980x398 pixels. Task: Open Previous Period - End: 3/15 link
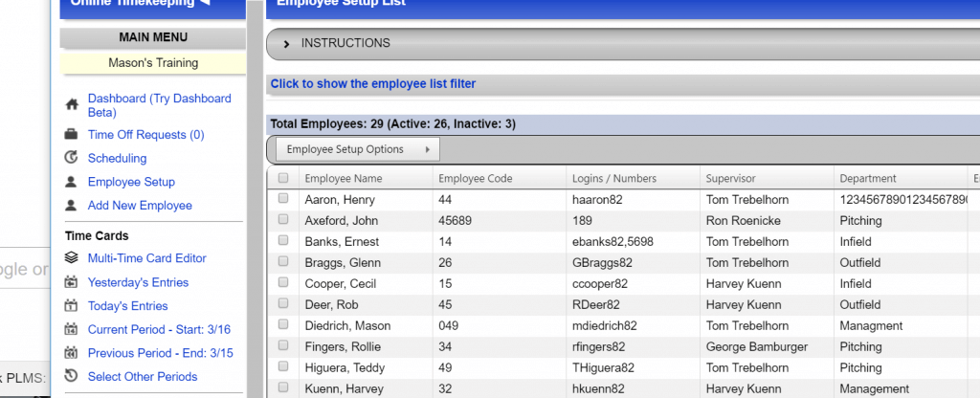click(x=160, y=353)
